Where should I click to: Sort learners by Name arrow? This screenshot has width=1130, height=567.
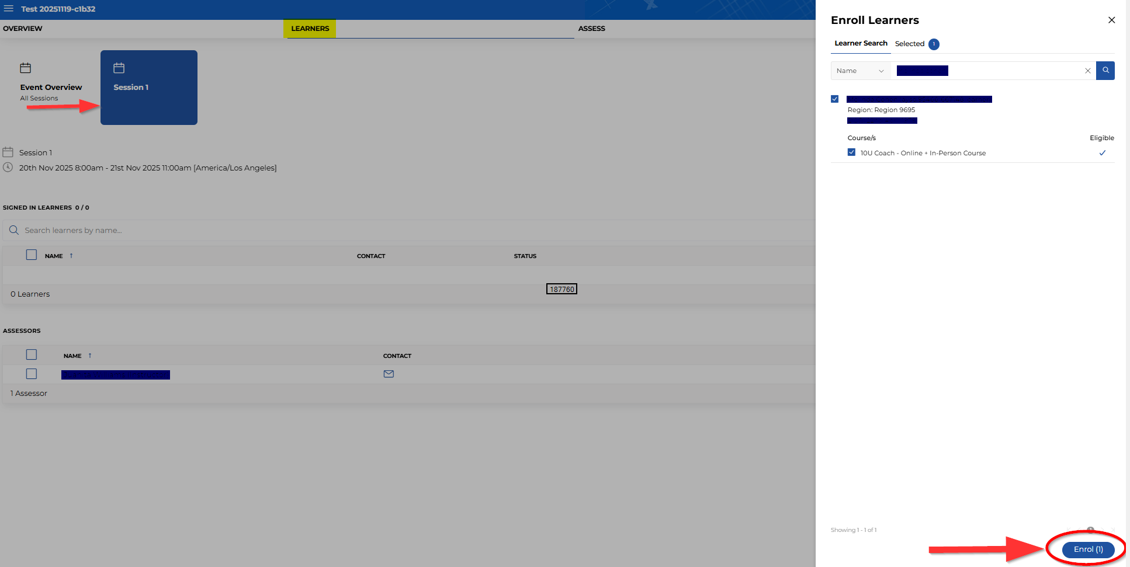click(71, 256)
